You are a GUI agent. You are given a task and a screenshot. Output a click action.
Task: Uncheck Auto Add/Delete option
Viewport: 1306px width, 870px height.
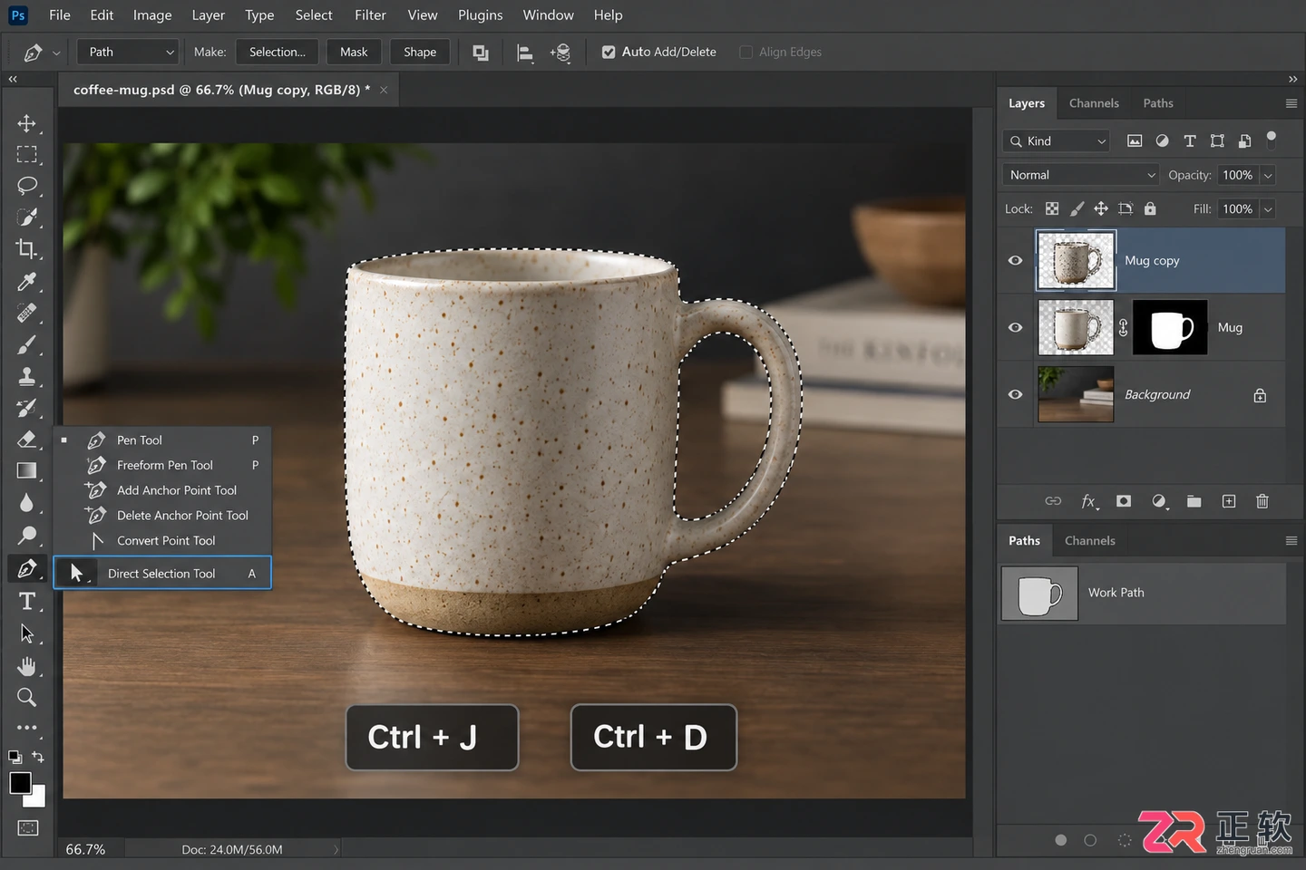click(609, 53)
